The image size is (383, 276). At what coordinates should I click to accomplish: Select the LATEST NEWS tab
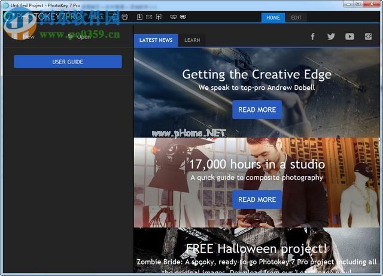coord(156,40)
